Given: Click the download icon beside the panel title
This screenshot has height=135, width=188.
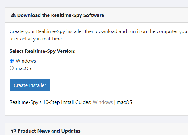Looking at the screenshot, I should 13,15.
